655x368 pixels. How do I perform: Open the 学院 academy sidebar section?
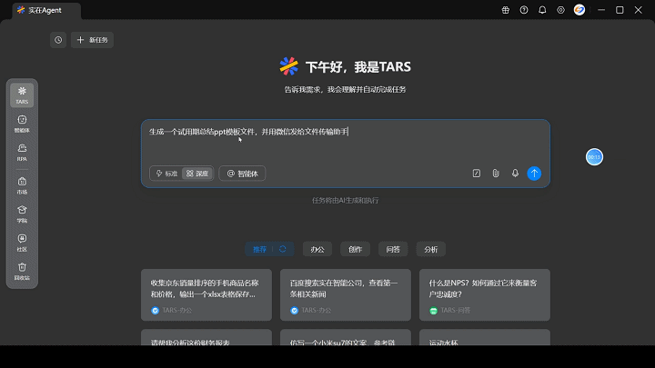[22, 214]
